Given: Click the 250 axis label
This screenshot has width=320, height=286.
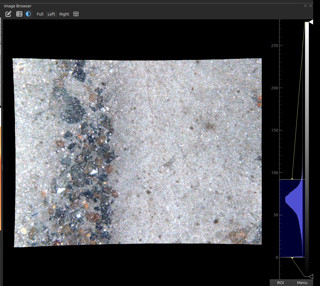Looking at the screenshot, I should [x=275, y=45].
